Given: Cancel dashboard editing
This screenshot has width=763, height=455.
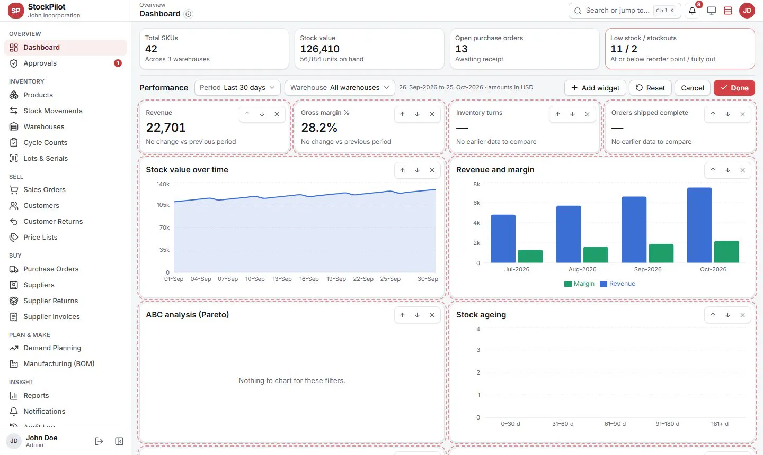Looking at the screenshot, I should 693,88.
